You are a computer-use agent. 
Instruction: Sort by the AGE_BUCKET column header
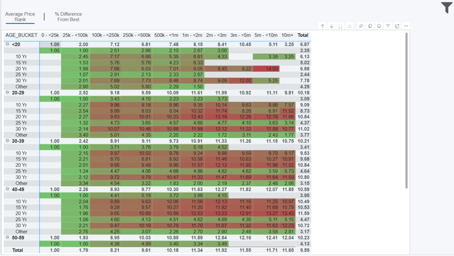(x=20, y=35)
